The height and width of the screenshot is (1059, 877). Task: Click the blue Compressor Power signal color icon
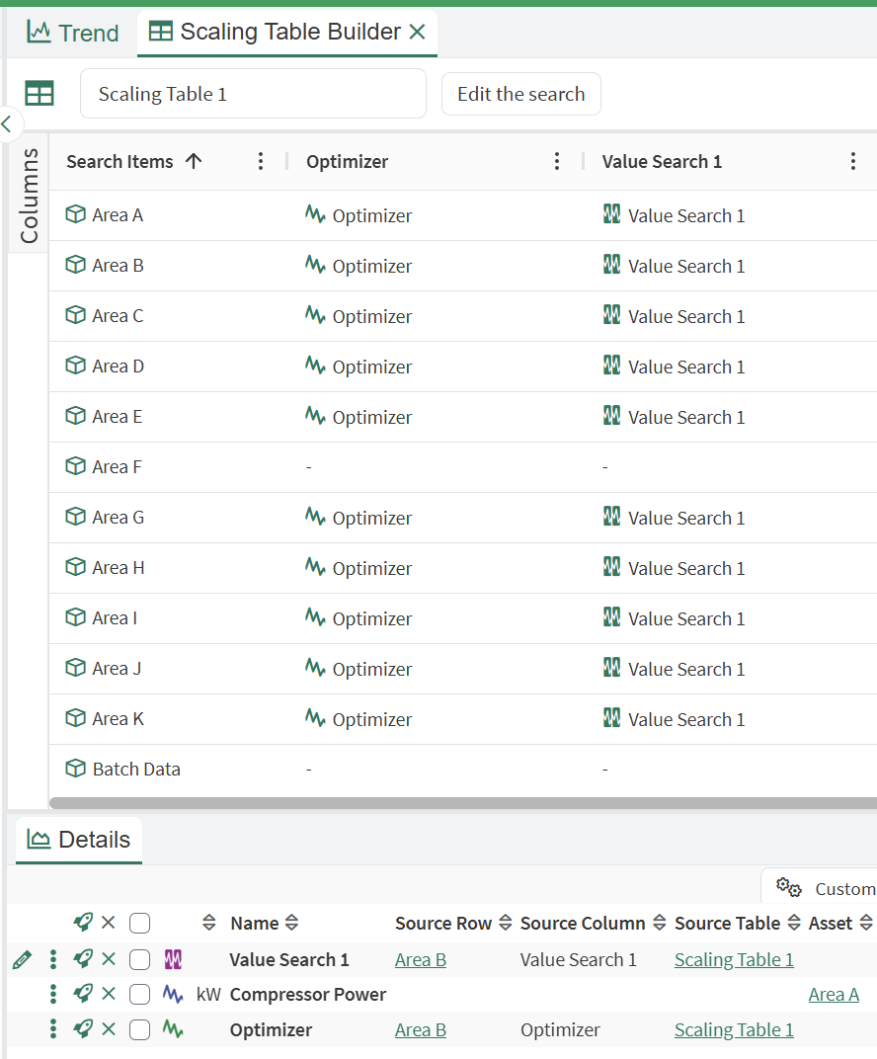pyautogui.click(x=173, y=994)
